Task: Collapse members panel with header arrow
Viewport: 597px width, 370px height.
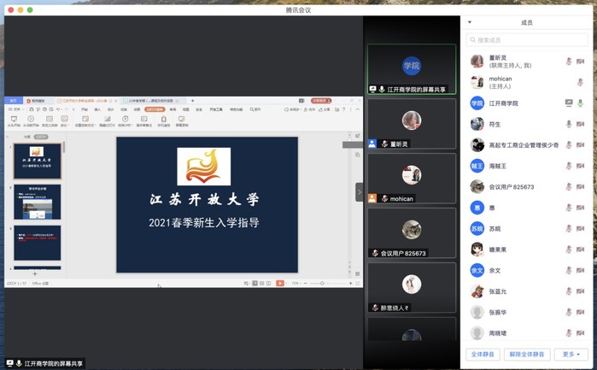Action: (470, 22)
